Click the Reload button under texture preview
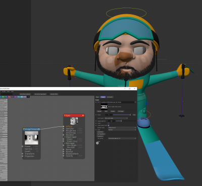Image resolution: width=202 pixels, height=186 pixels. 99,111
